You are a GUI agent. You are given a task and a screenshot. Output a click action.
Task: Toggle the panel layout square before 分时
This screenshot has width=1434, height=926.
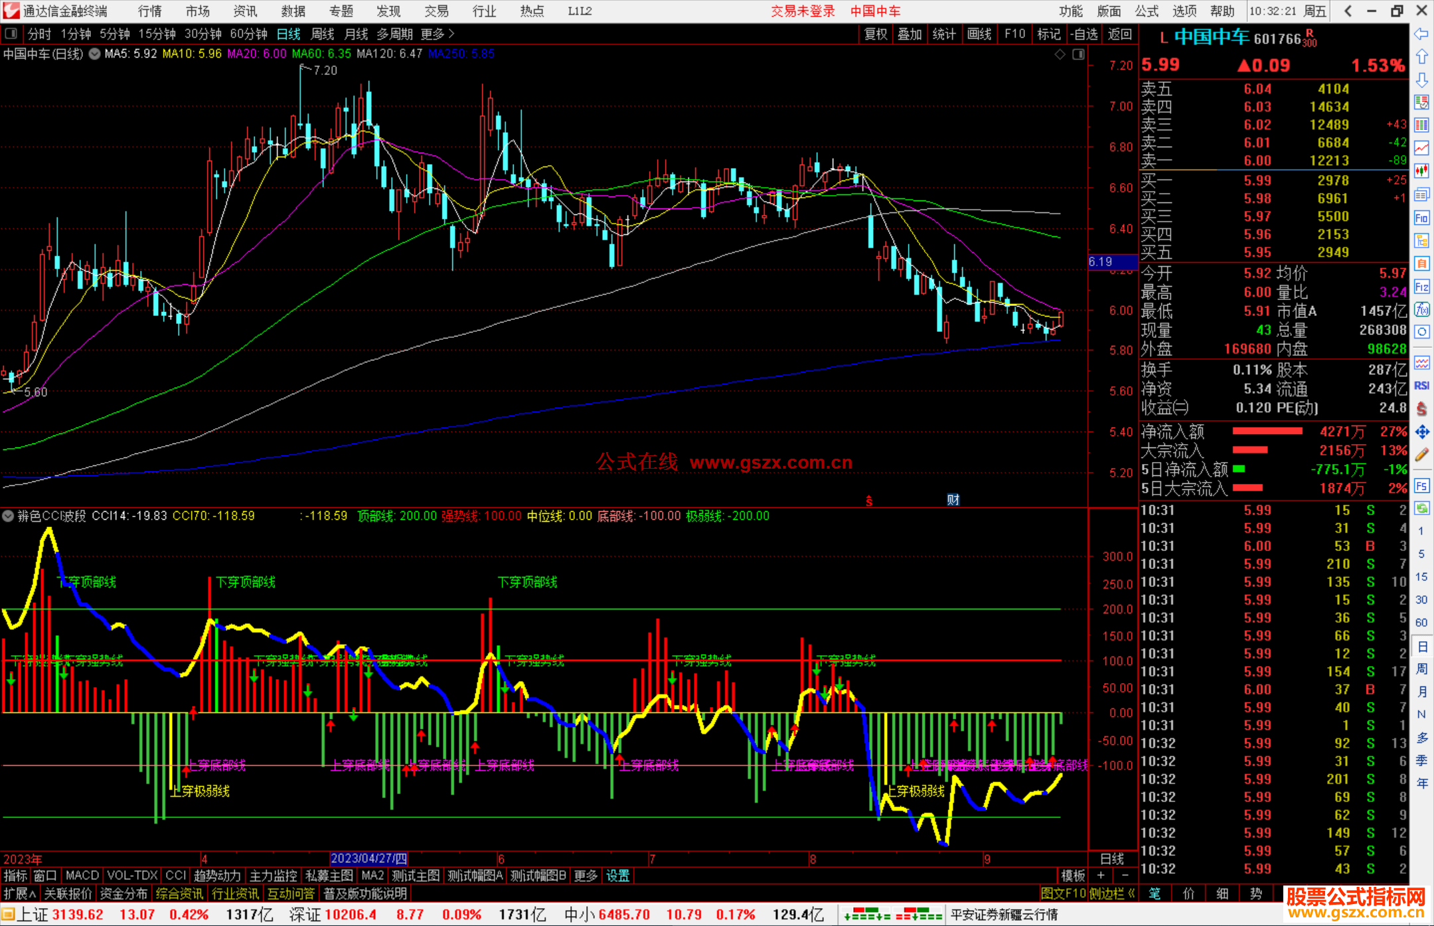(11, 34)
